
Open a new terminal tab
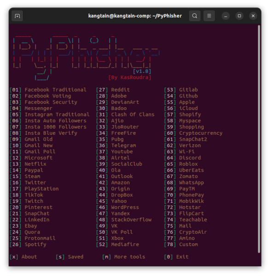coord(17,16)
